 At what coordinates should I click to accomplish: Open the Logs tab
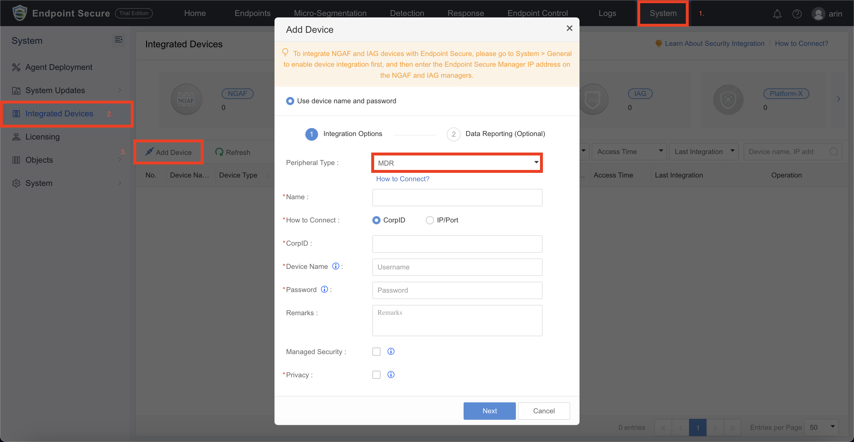pyautogui.click(x=607, y=13)
